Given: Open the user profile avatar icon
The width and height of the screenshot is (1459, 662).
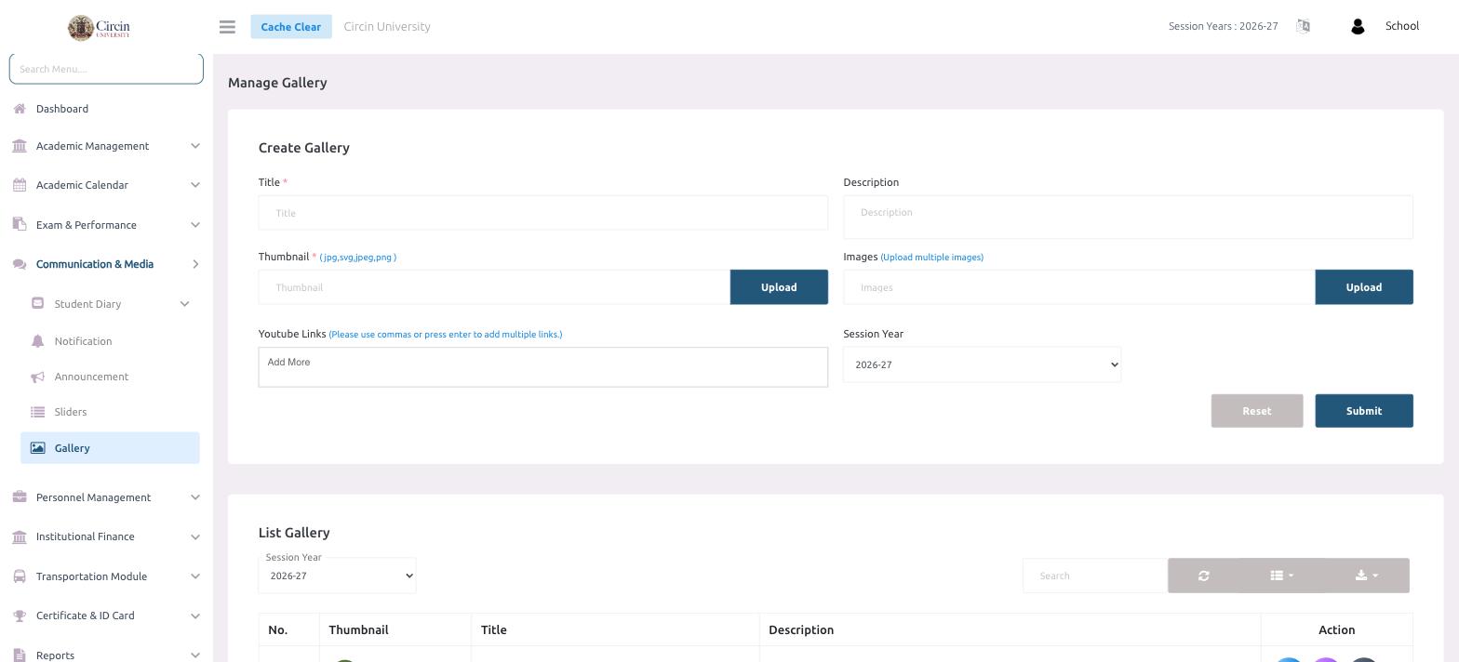Looking at the screenshot, I should tap(1358, 27).
